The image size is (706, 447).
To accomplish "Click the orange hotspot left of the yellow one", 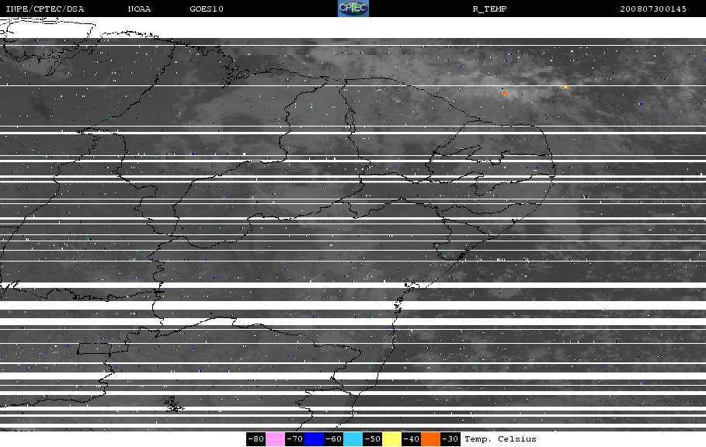I will 505,94.
